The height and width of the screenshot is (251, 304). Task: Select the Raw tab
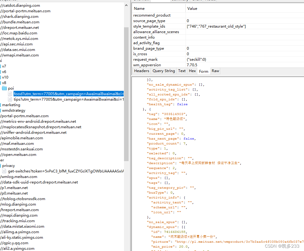(x=215, y=71)
